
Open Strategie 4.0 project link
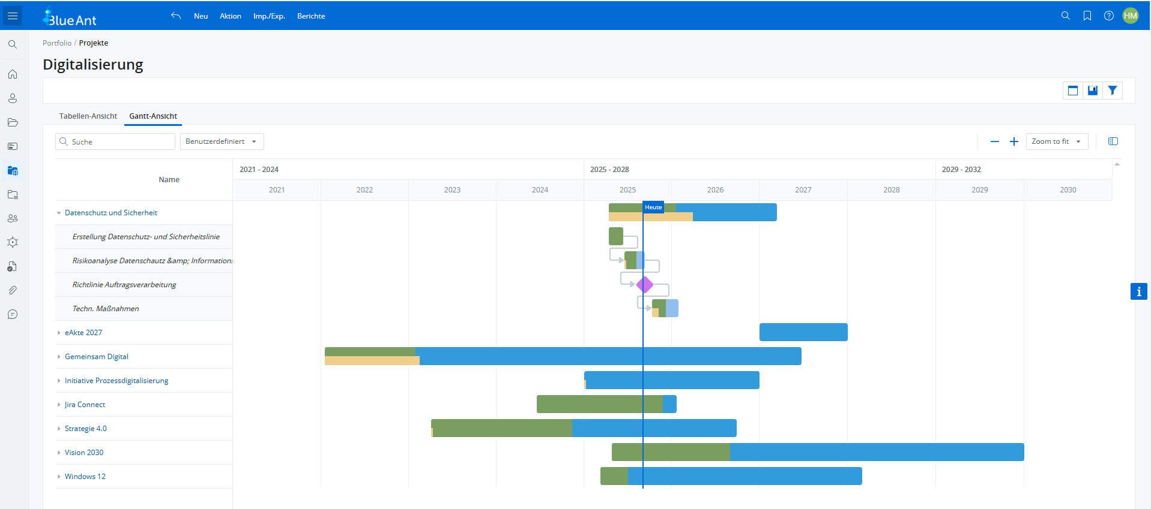click(x=86, y=429)
